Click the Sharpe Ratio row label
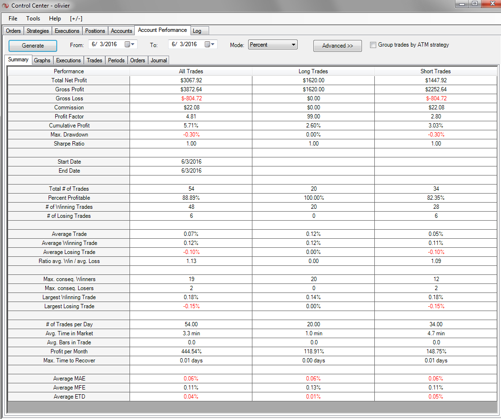501x419 pixels. tap(69, 144)
